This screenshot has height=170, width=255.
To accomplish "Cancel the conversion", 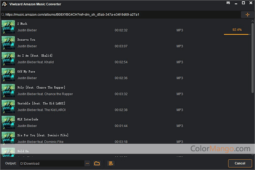I will (x=240, y=163).
